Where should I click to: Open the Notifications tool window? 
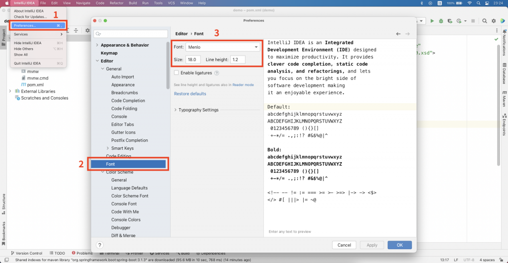[505, 43]
